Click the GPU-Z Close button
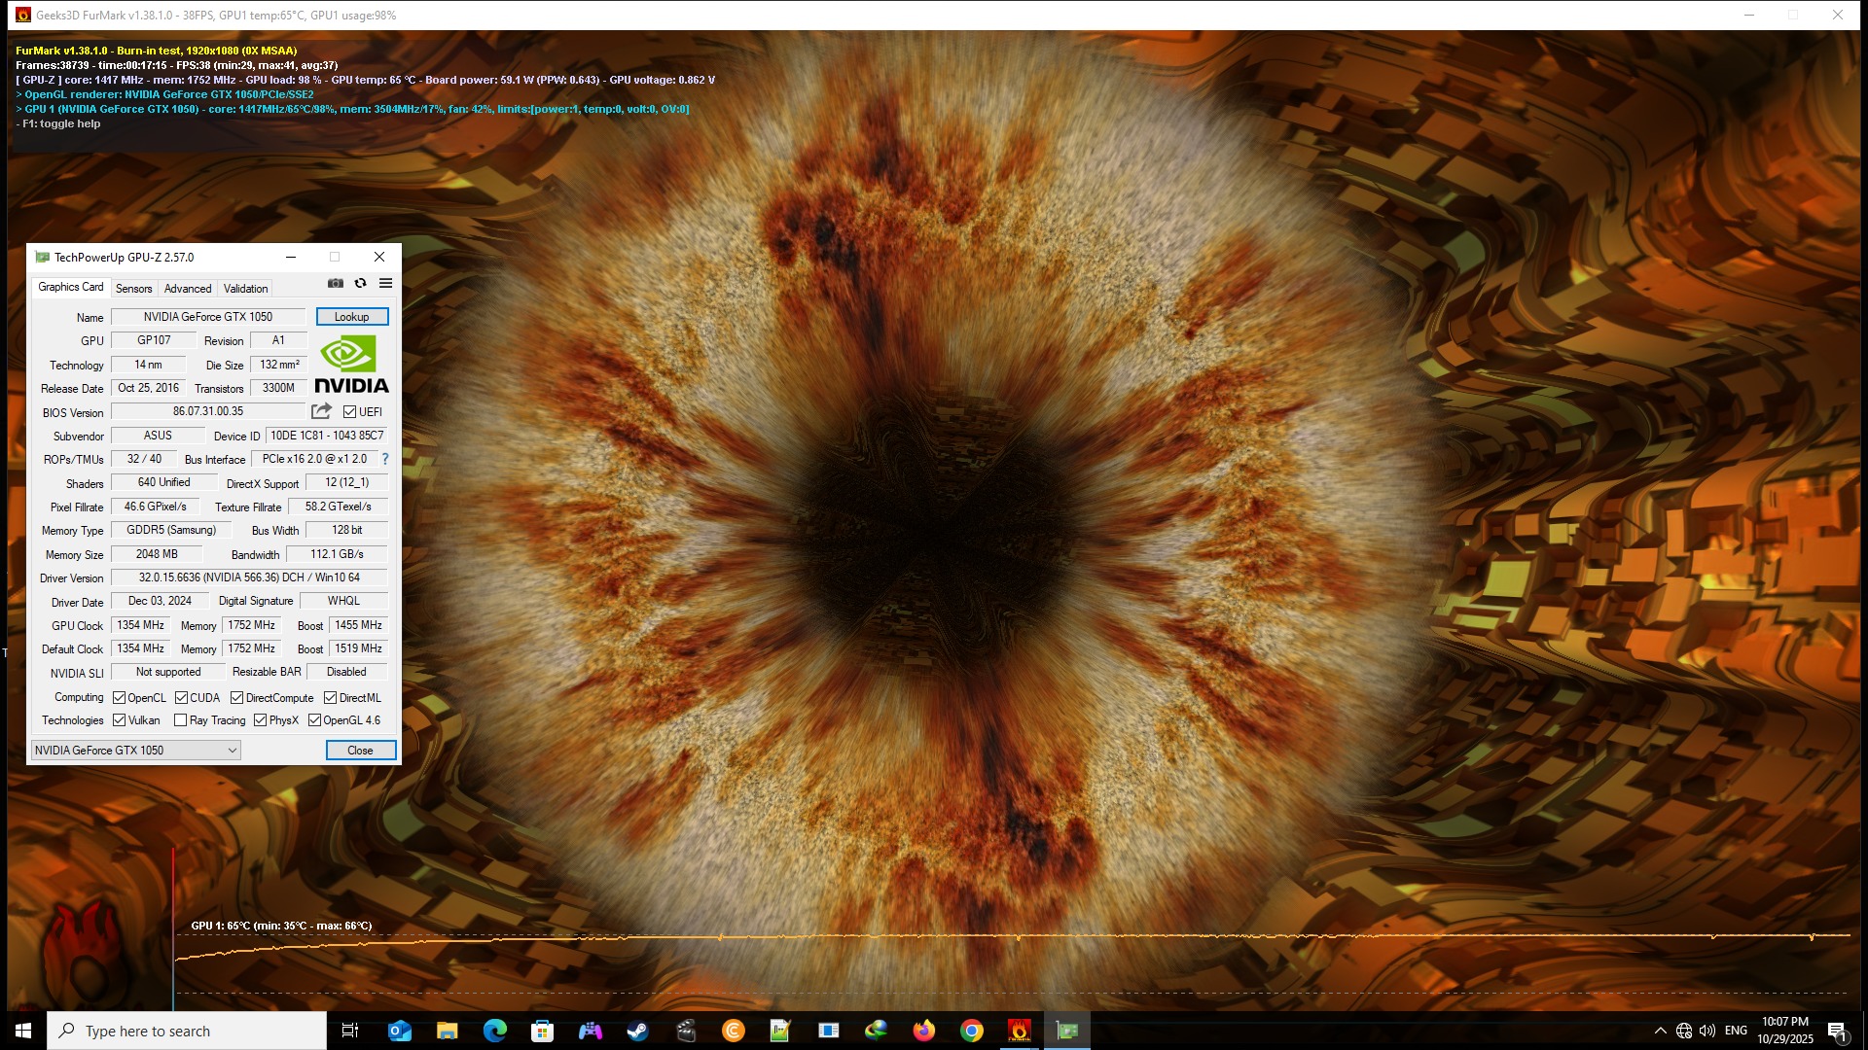 (x=360, y=751)
